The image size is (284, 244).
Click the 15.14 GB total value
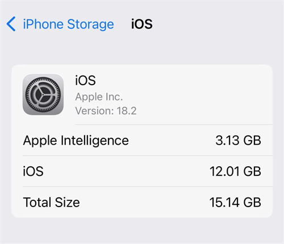click(x=235, y=202)
